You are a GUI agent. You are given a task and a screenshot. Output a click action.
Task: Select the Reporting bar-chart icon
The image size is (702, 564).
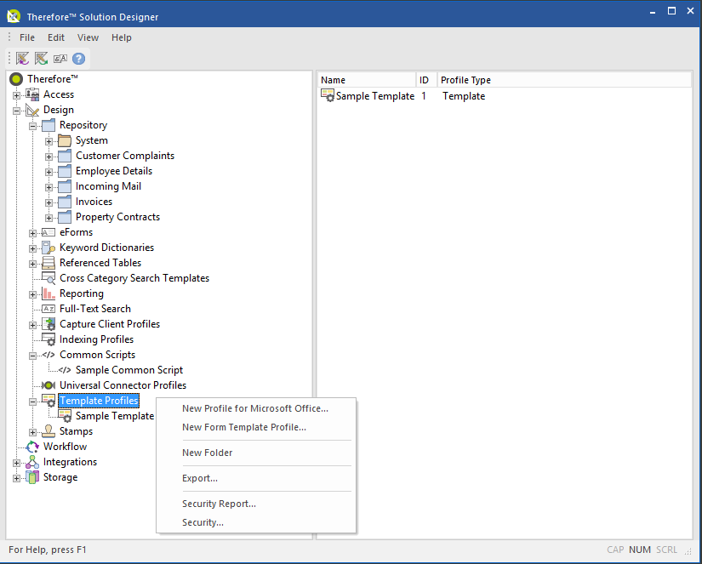(x=47, y=293)
